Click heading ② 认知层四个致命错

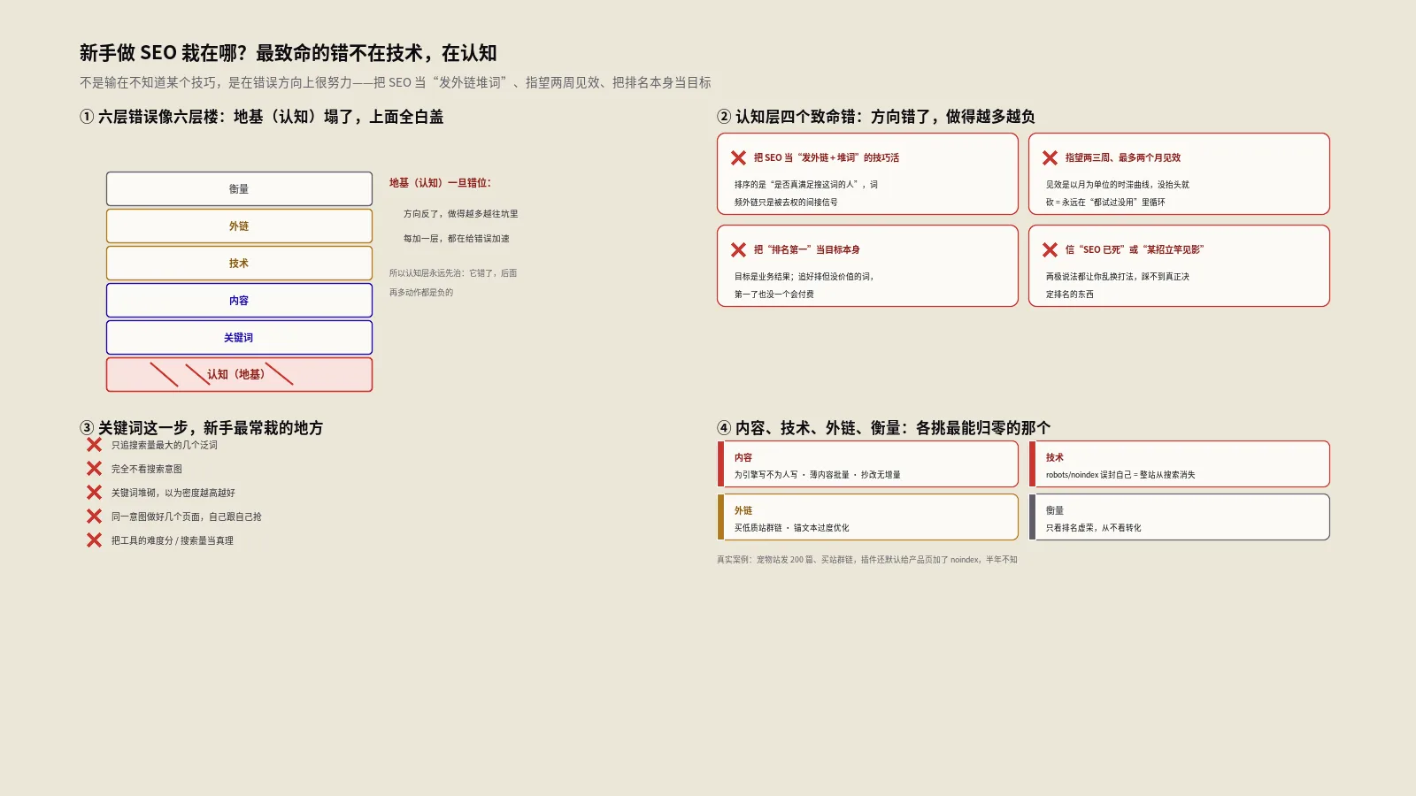[x=876, y=117]
